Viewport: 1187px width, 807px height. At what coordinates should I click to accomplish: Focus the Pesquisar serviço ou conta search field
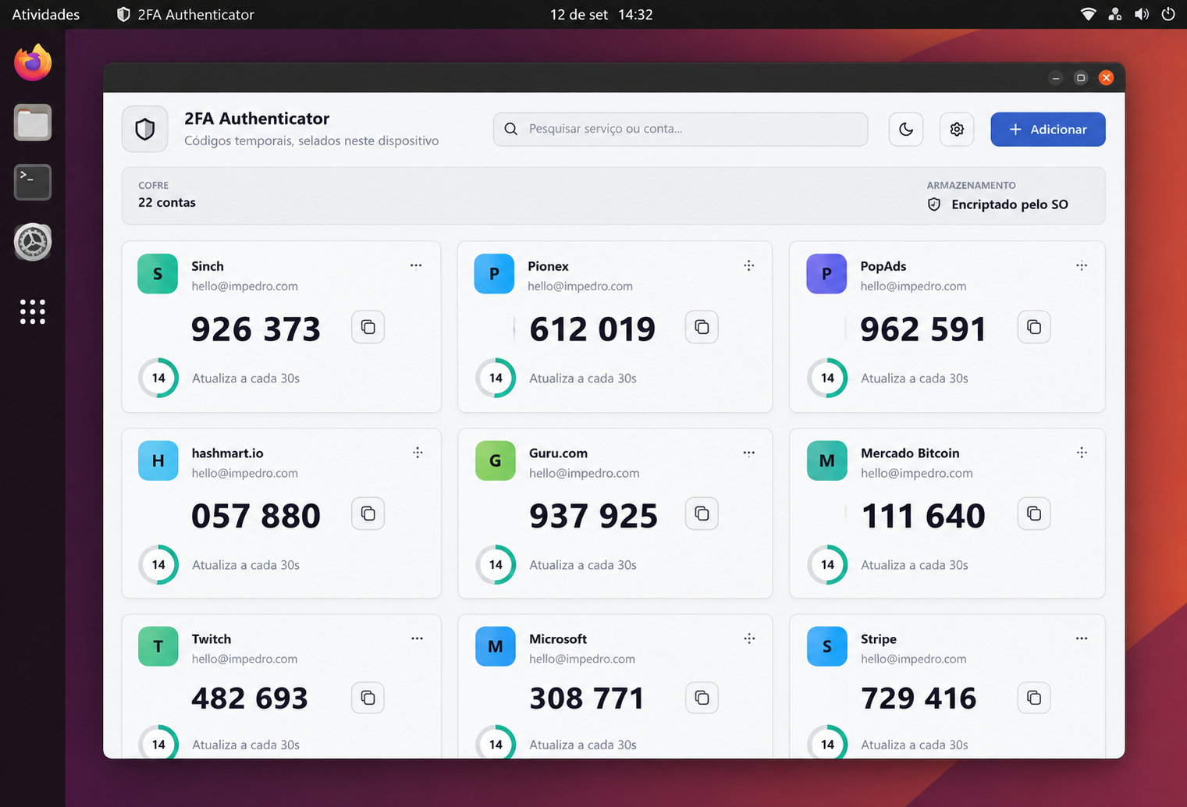point(681,129)
